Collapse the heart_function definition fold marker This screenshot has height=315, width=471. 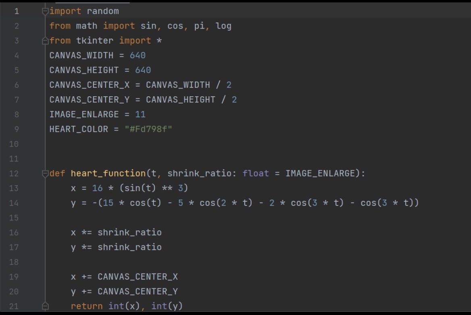[x=45, y=174]
